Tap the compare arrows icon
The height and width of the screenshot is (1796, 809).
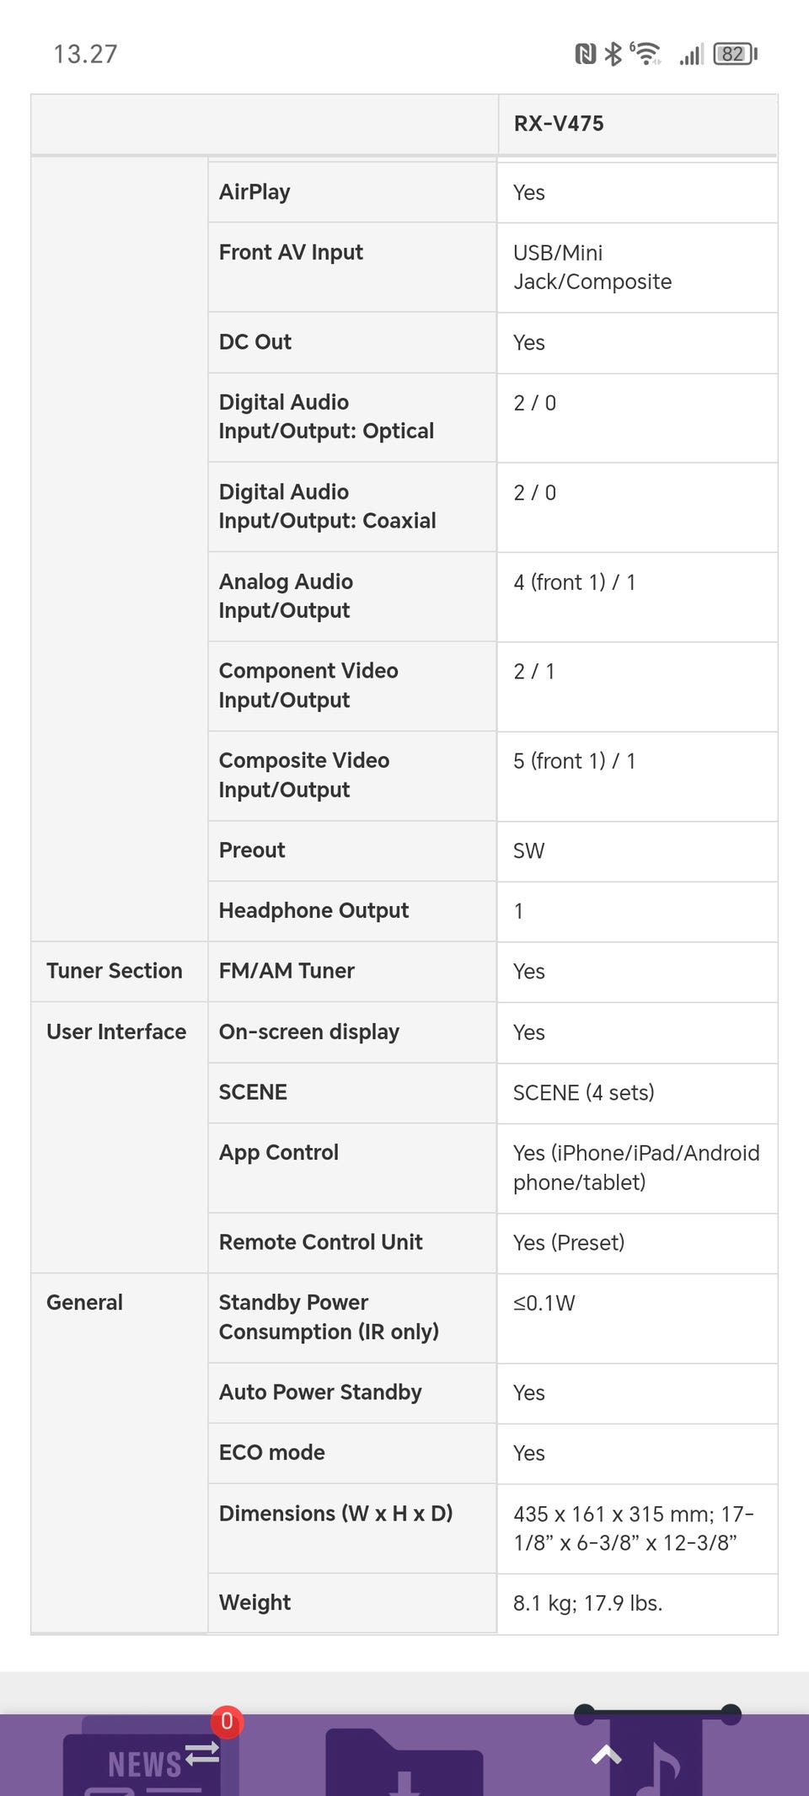202,1753
